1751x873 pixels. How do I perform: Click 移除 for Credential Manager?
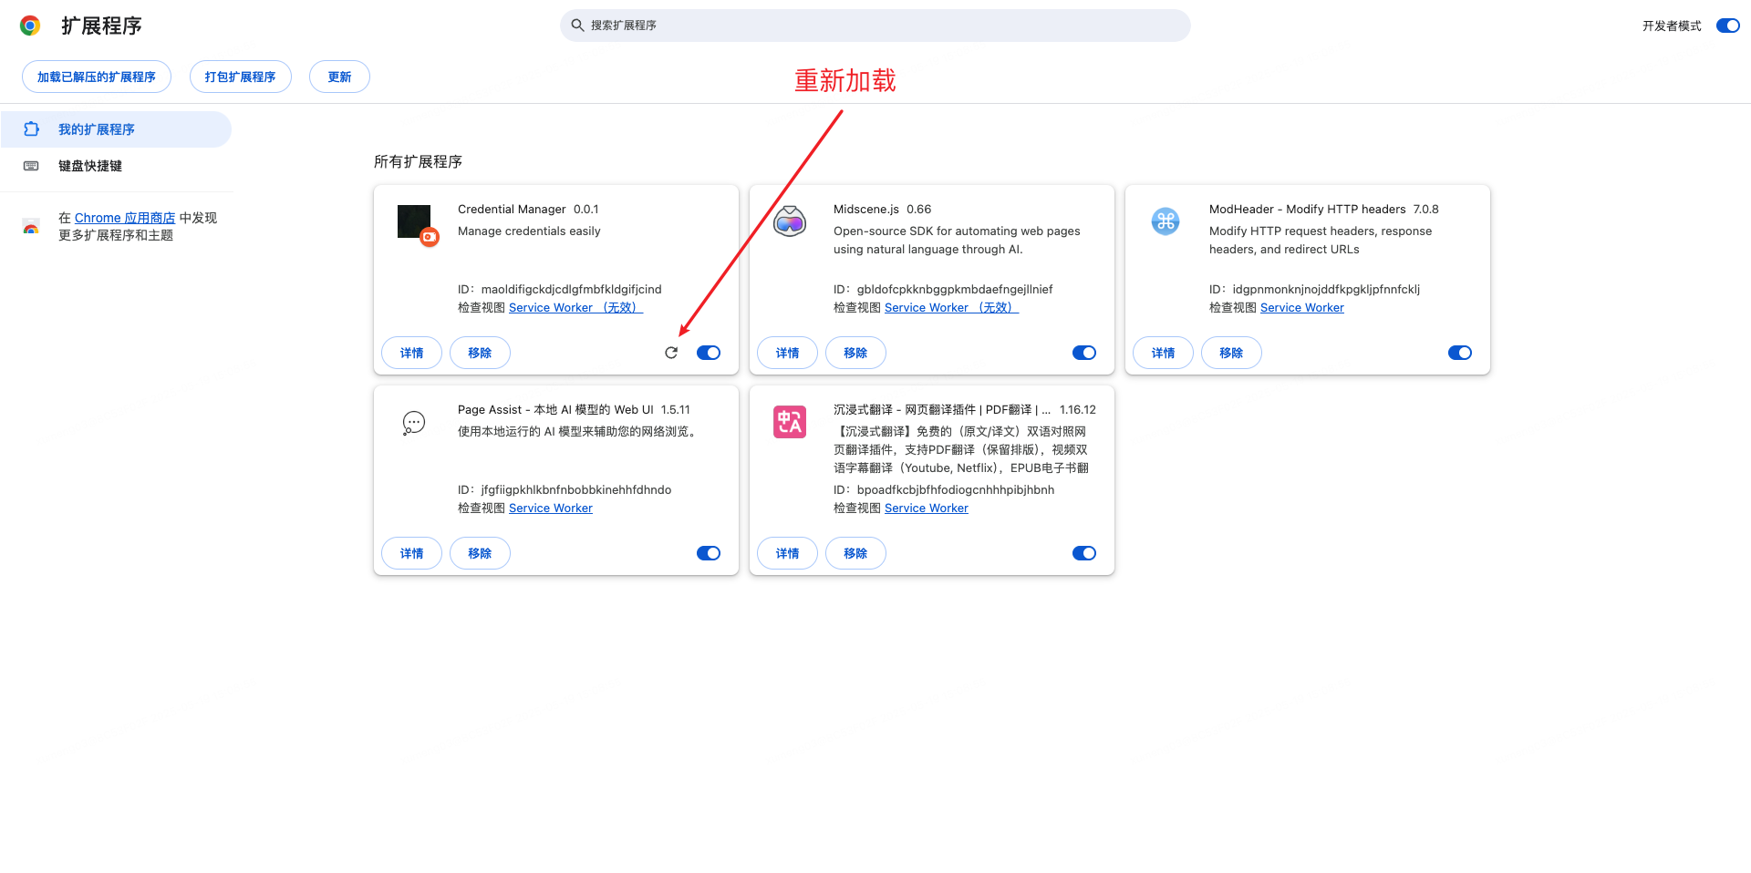(480, 353)
